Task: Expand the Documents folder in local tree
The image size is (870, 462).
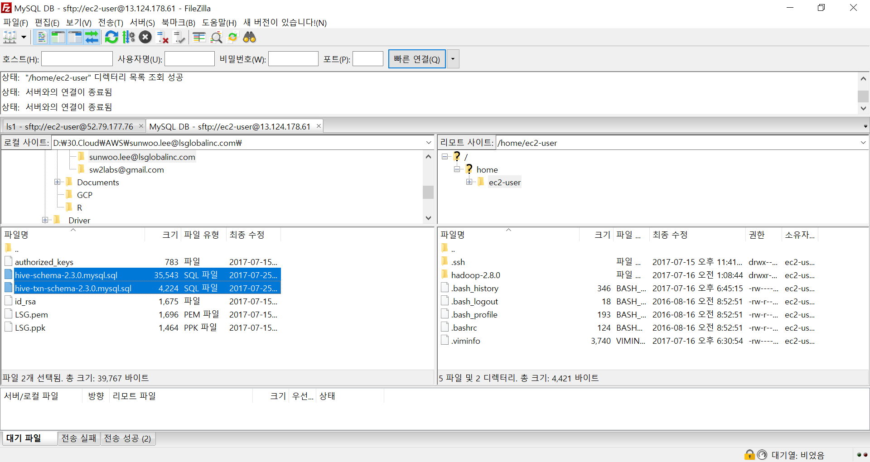Action: (58, 182)
